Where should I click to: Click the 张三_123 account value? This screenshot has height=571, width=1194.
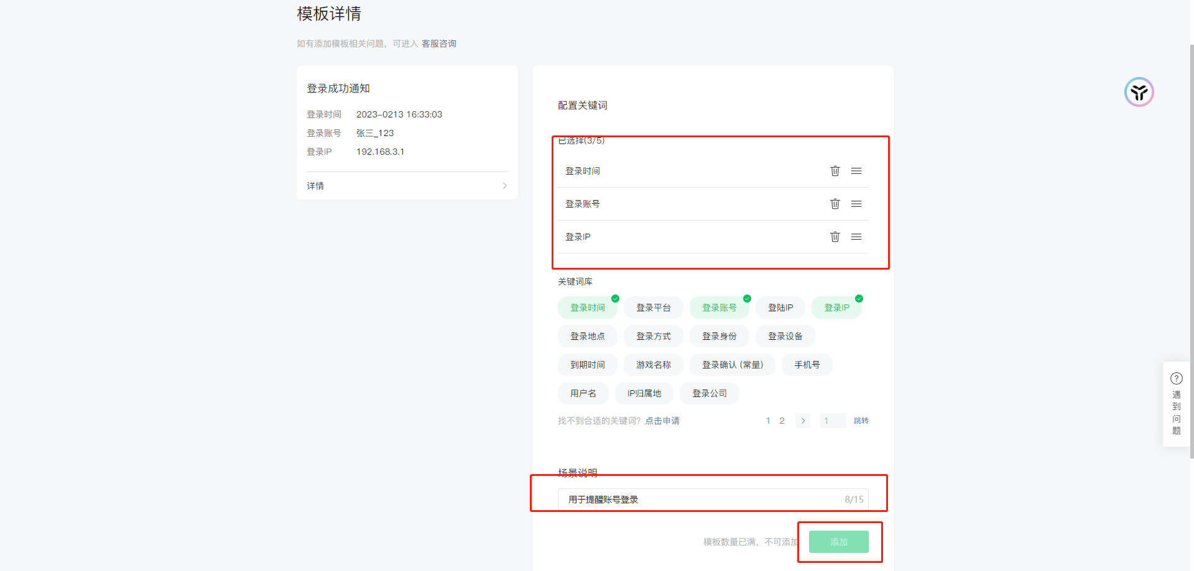(375, 133)
